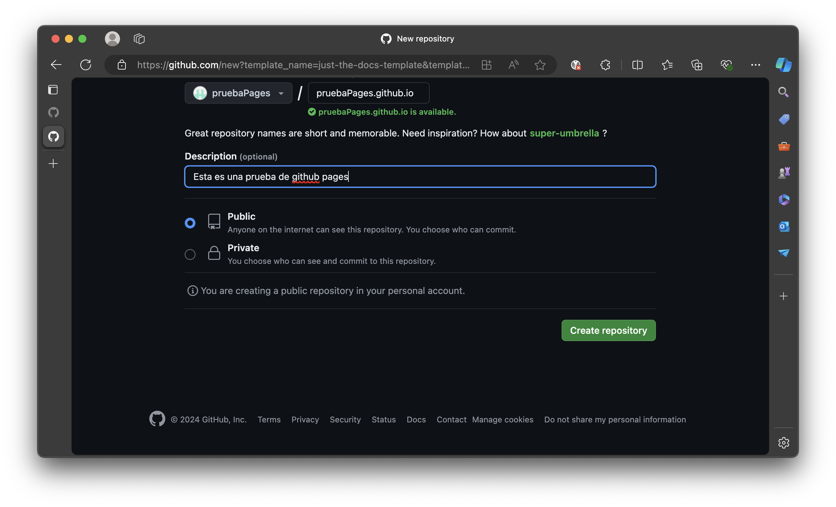Click Manage cookies in footer
836x507 pixels.
coord(502,419)
